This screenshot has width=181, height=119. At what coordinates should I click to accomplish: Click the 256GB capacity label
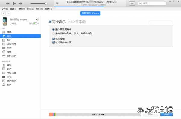coord(13,23)
